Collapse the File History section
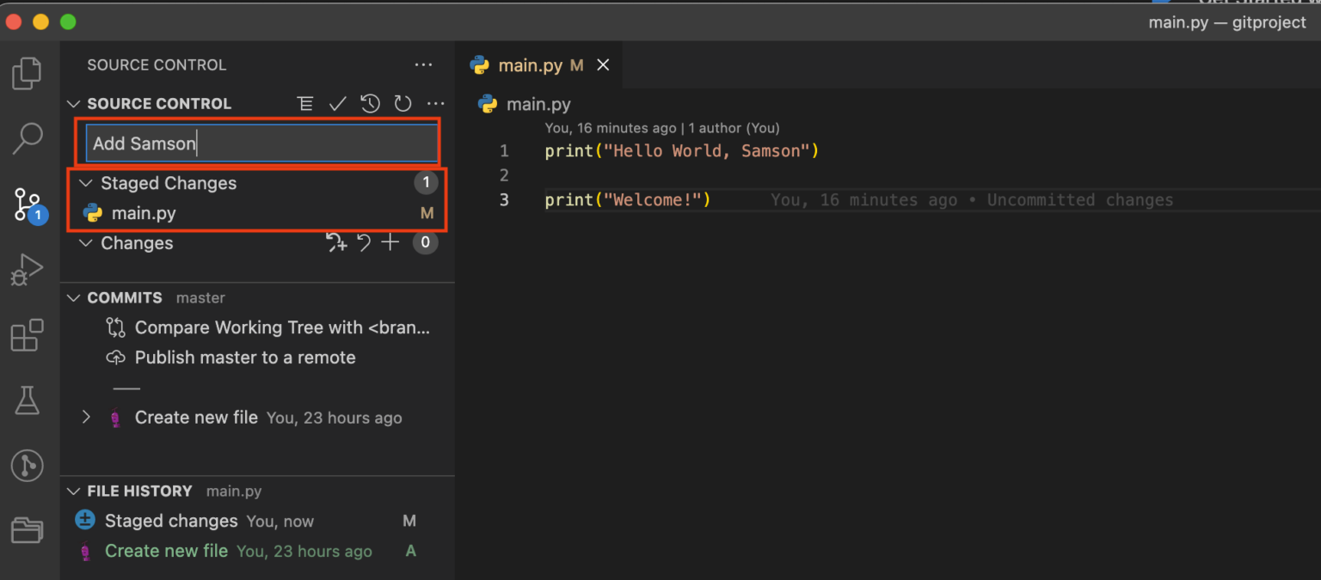This screenshot has height=580, width=1321. pos(73,491)
